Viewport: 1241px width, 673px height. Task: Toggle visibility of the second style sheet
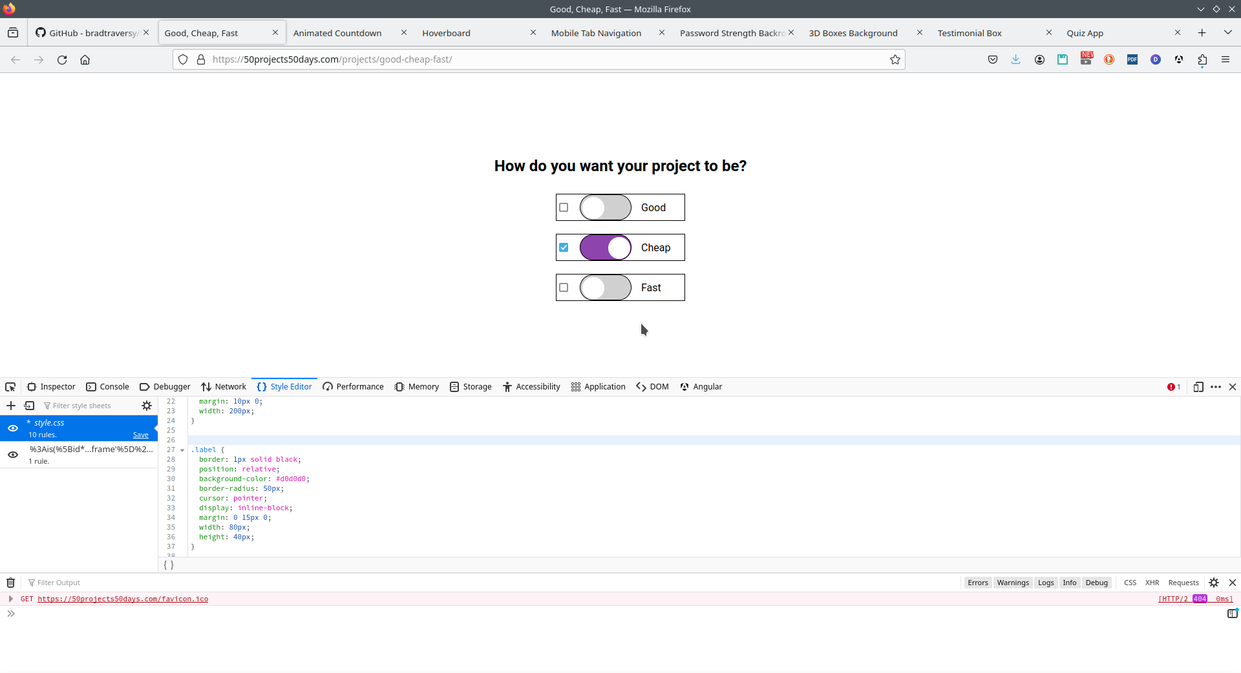[13, 455]
